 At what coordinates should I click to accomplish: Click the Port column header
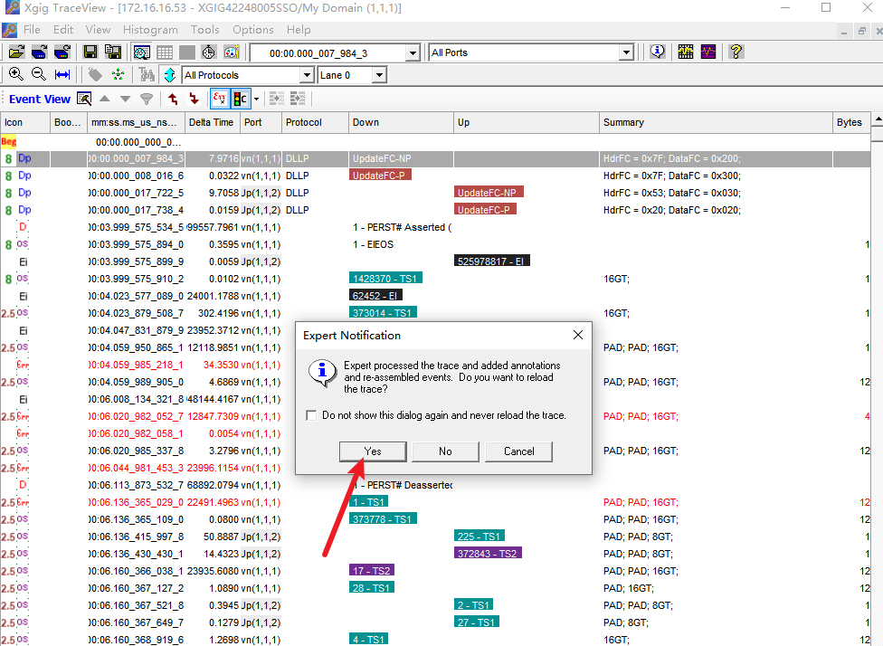tap(261, 122)
